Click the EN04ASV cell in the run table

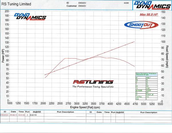[x=4, y=115]
